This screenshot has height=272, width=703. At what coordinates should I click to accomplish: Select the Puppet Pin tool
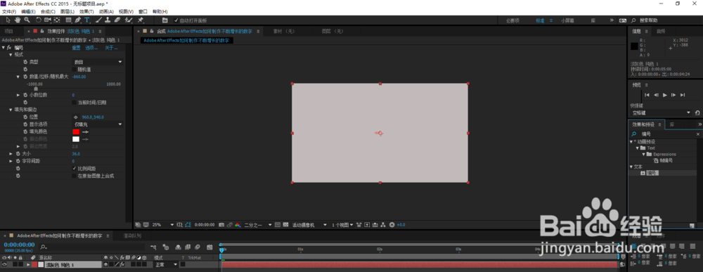pos(141,20)
